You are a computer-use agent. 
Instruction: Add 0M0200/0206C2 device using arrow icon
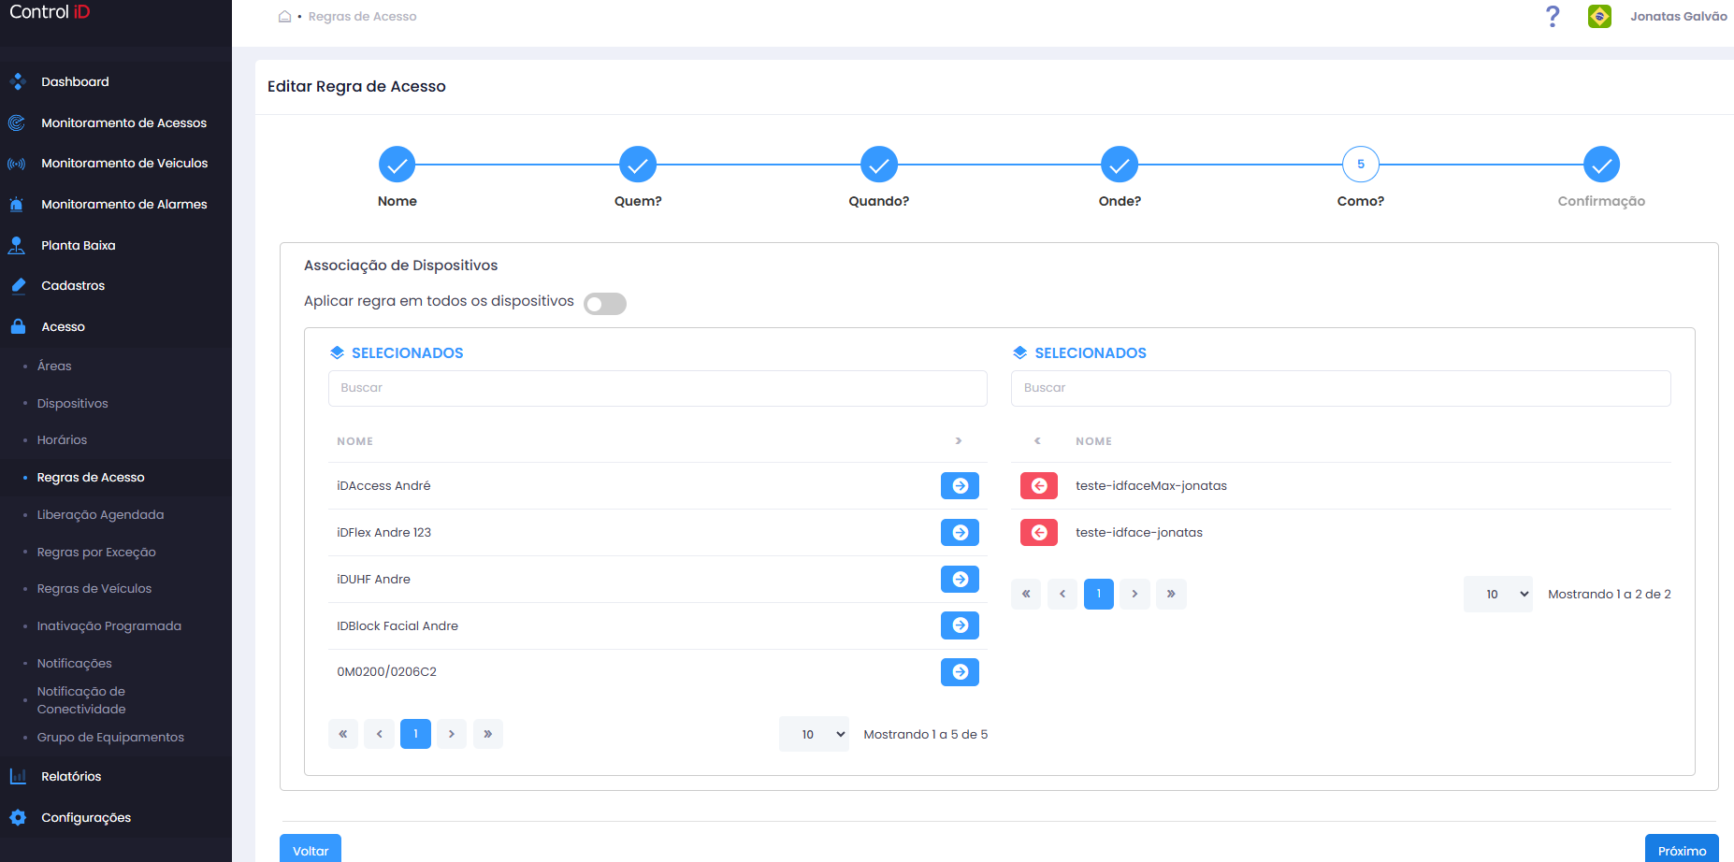(x=960, y=671)
